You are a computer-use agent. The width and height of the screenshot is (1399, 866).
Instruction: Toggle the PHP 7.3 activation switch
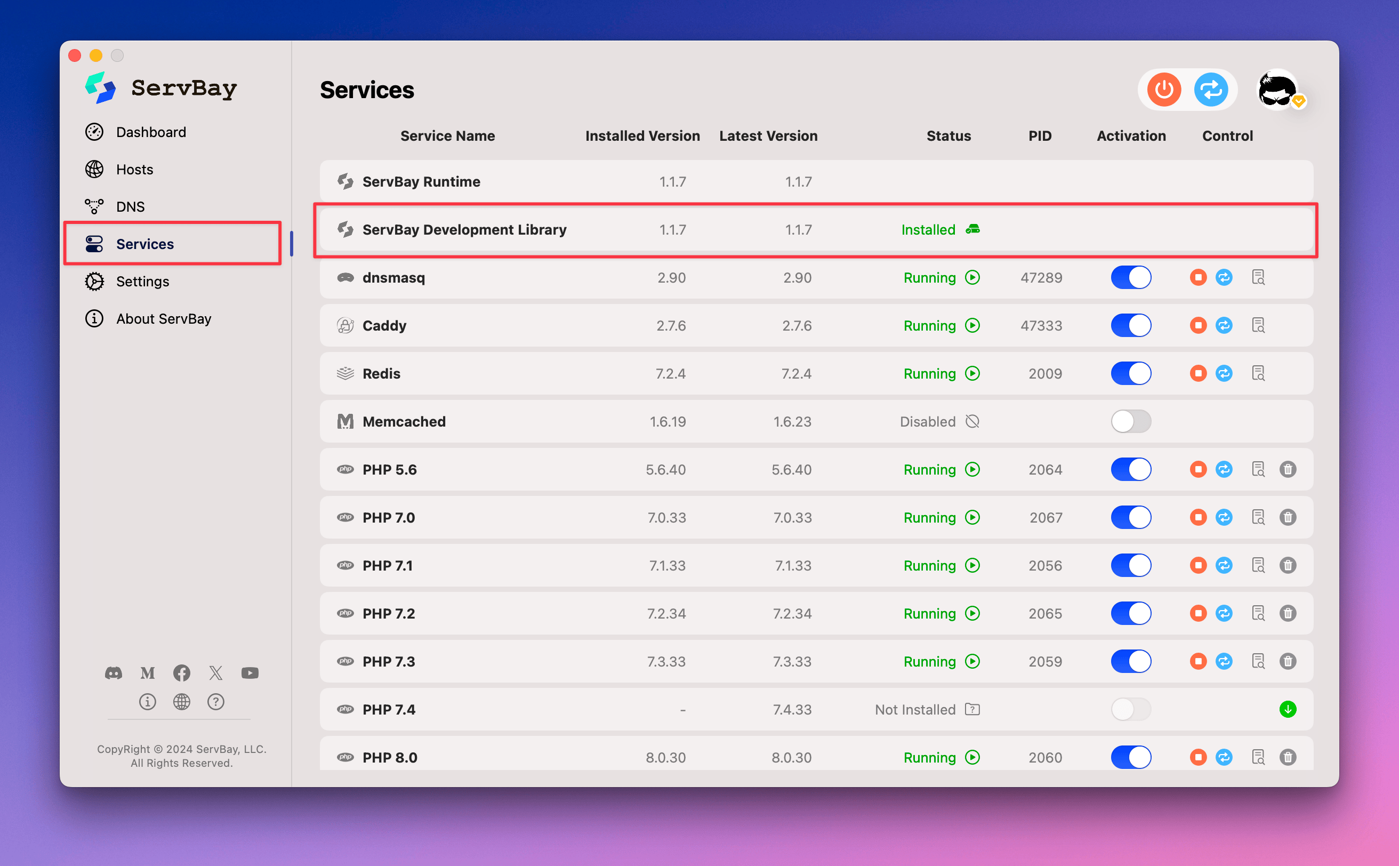(1130, 661)
